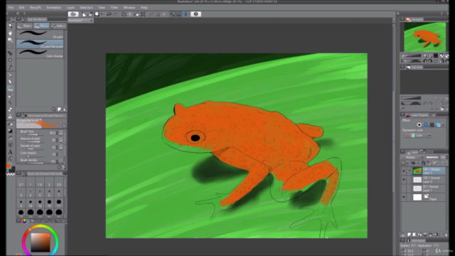This screenshot has height=256, width=455.
Task: Click the New document icon in command bar
Action: click(84, 14)
